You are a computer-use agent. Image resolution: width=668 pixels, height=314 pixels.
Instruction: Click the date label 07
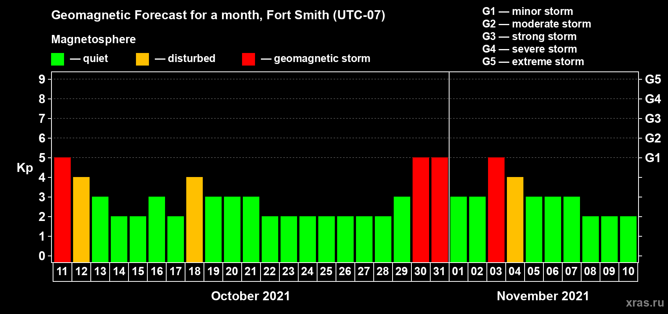pos(571,271)
